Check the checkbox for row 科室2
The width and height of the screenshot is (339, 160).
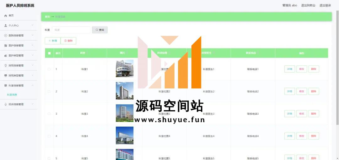pyautogui.click(x=49, y=92)
